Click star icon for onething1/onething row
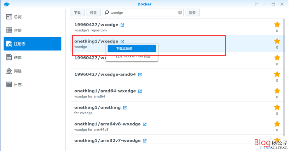This screenshot has height=151, width=290. [277, 107]
